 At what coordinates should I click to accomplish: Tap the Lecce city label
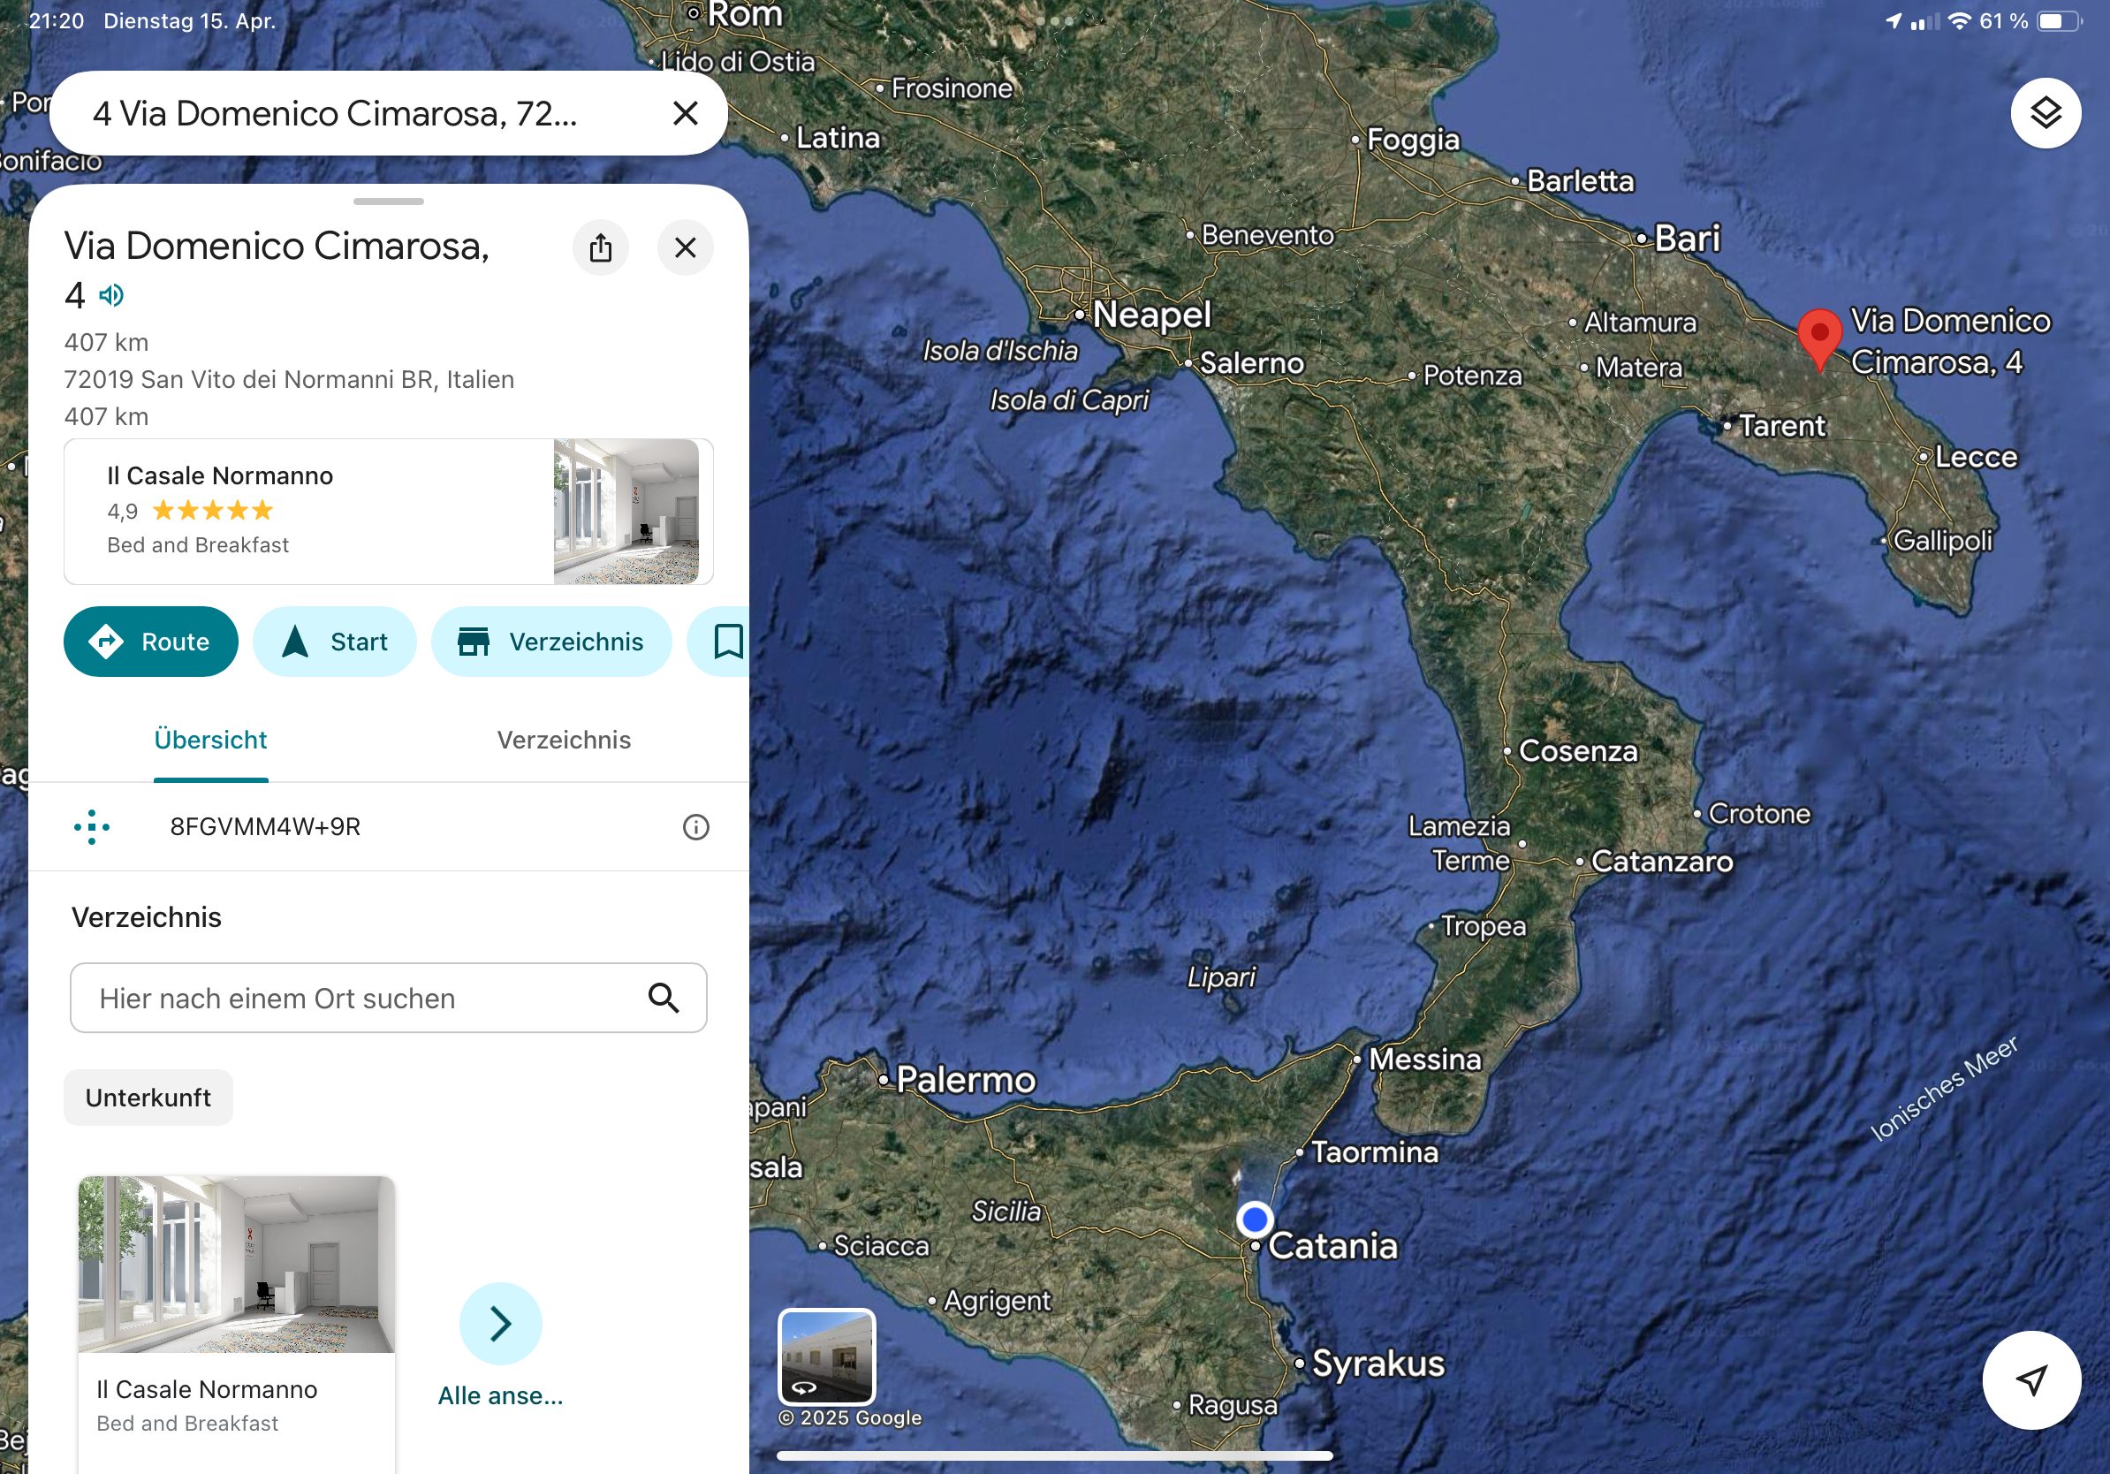tap(1976, 457)
